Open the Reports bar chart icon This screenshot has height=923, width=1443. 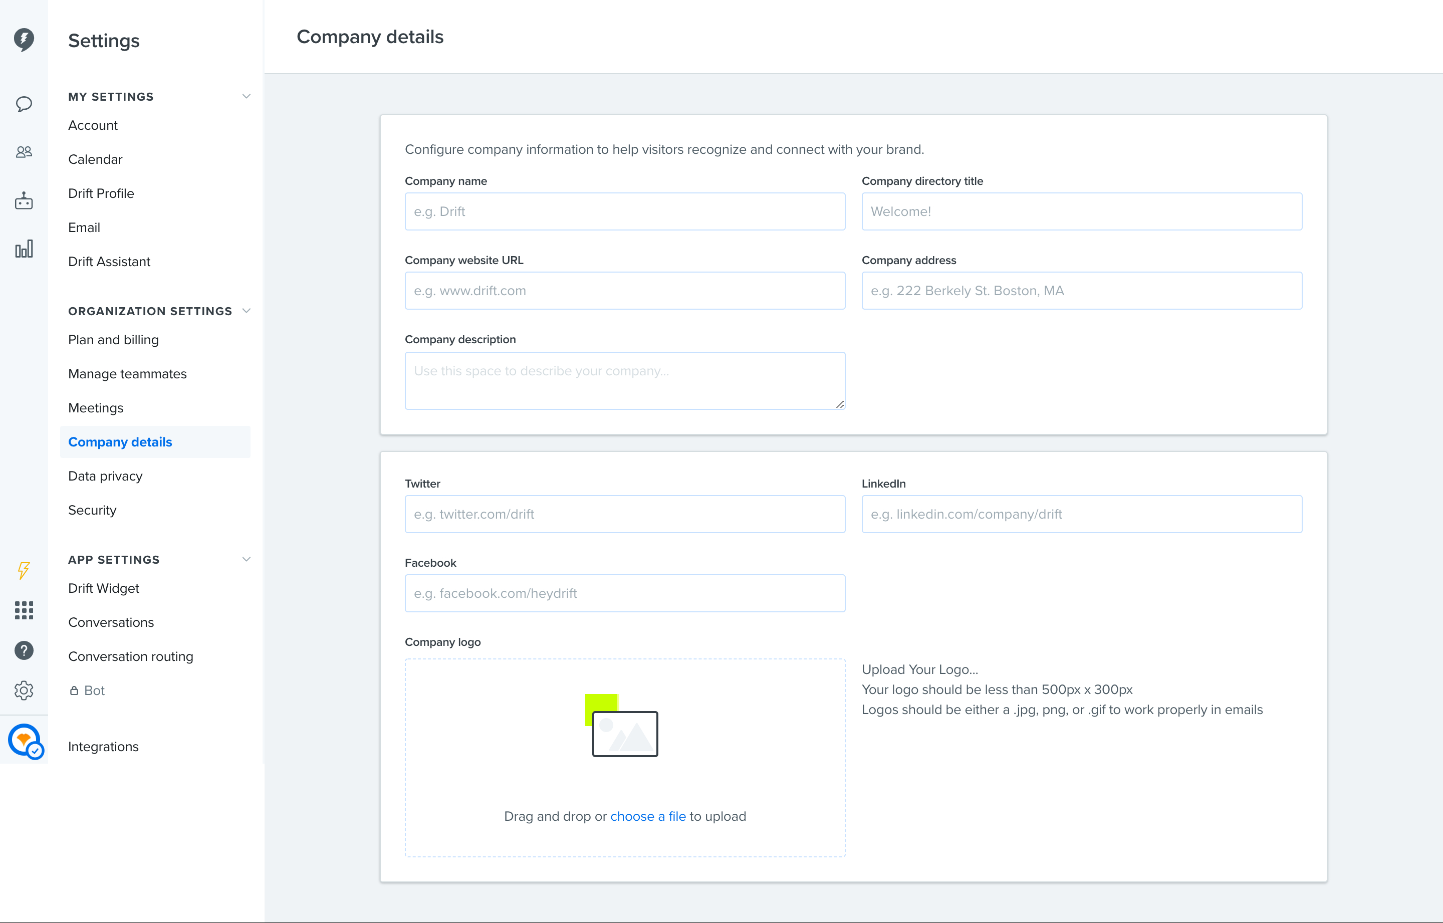point(24,249)
